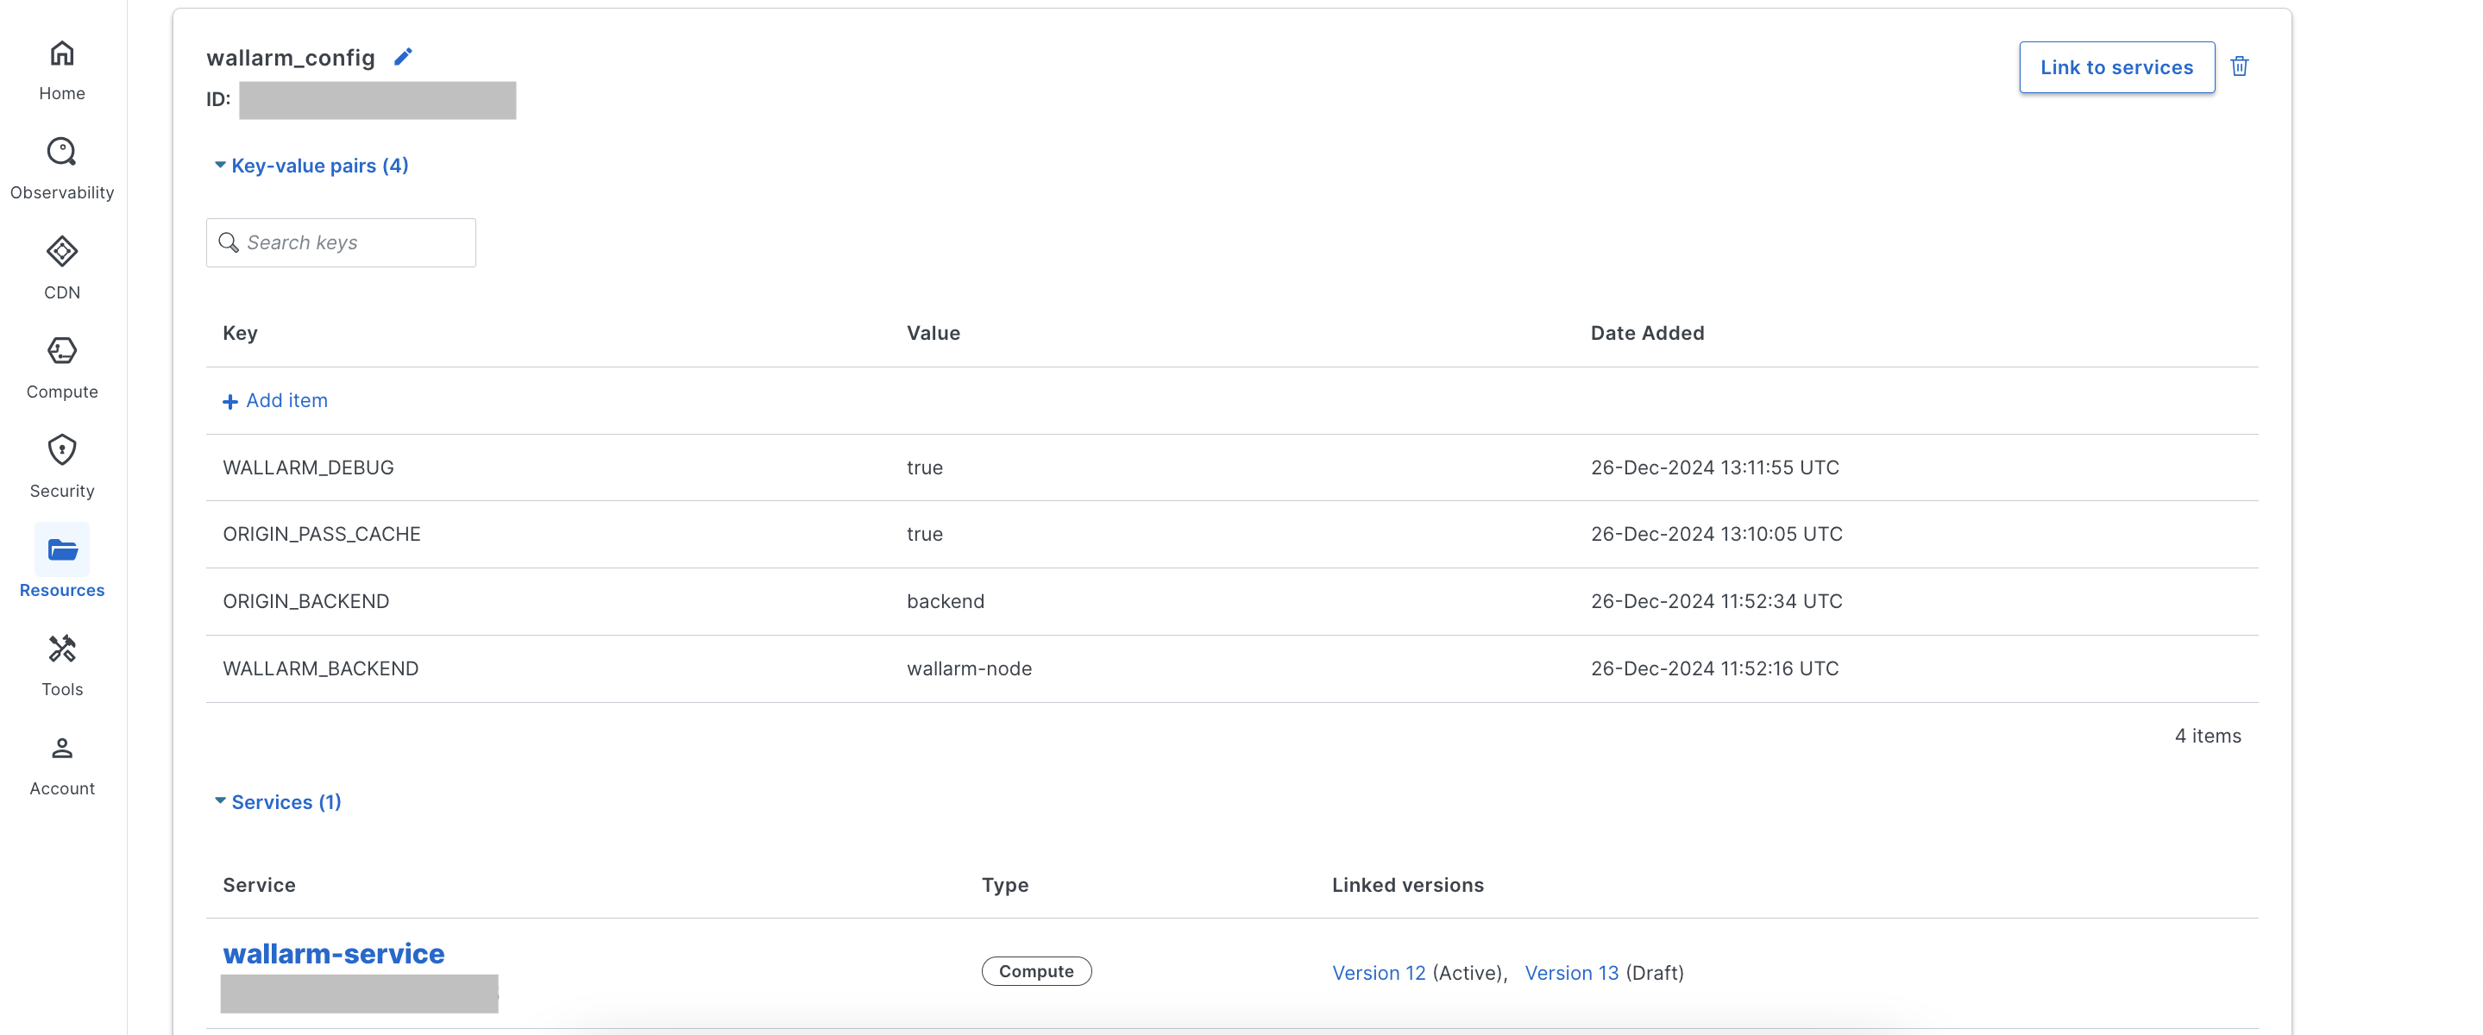Select the CDN diamond icon
The image size is (2483, 1035).
(62, 252)
